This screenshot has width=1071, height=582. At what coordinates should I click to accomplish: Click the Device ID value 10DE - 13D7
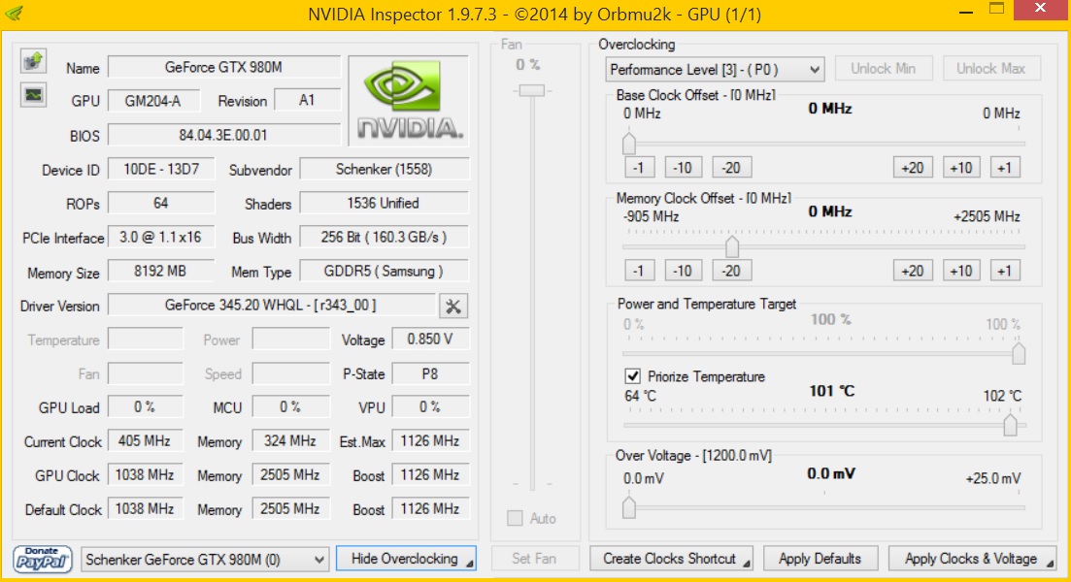click(161, 169)
